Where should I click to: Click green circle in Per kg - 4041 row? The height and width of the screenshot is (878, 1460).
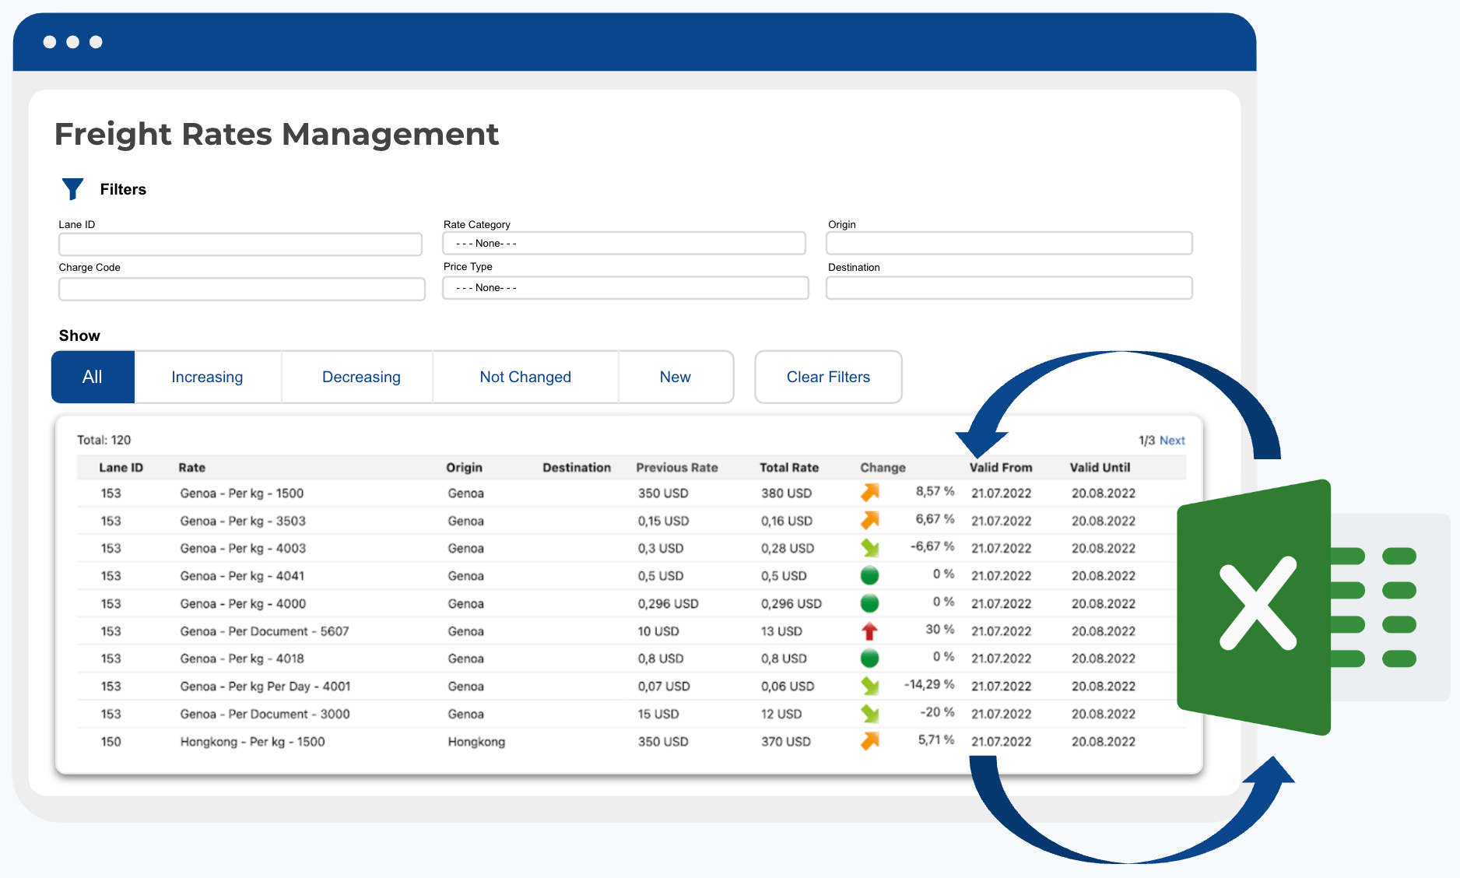point(870,575)
